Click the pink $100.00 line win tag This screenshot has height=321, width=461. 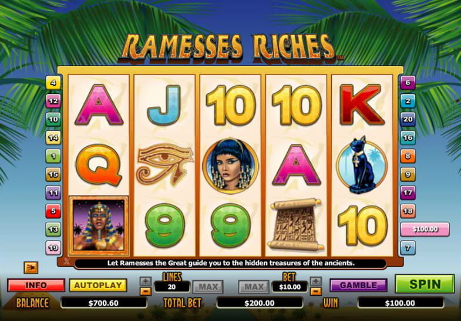point(425,229)
